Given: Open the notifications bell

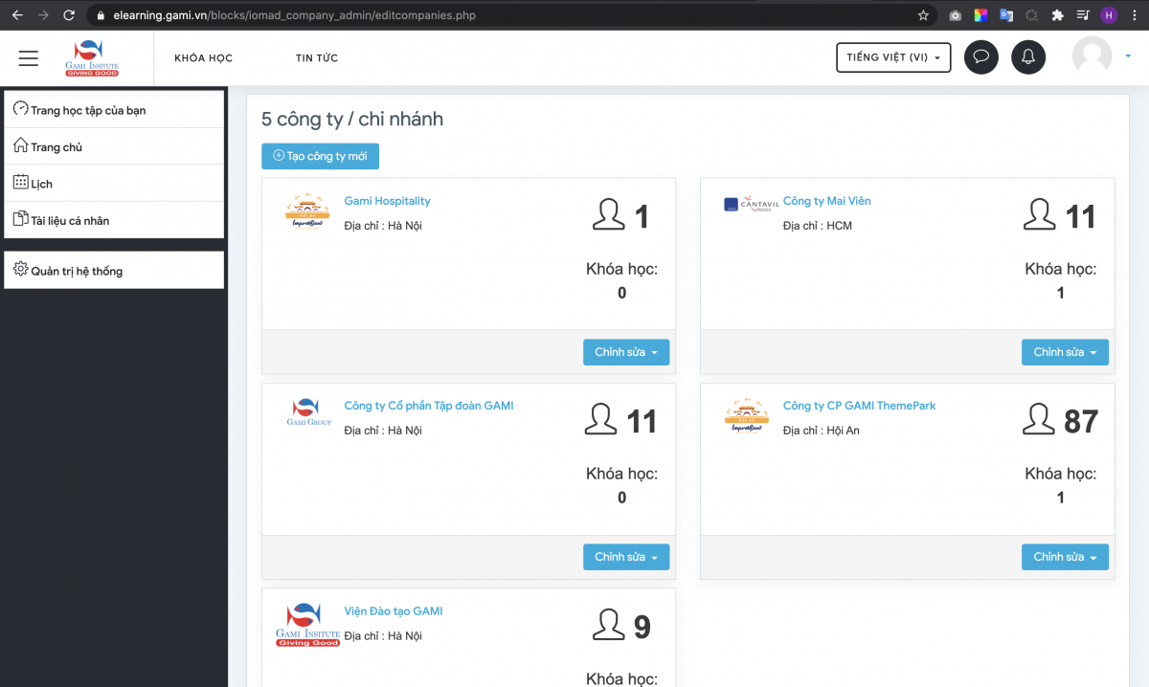Looking at the screenshot, I should click(1028, 57).
